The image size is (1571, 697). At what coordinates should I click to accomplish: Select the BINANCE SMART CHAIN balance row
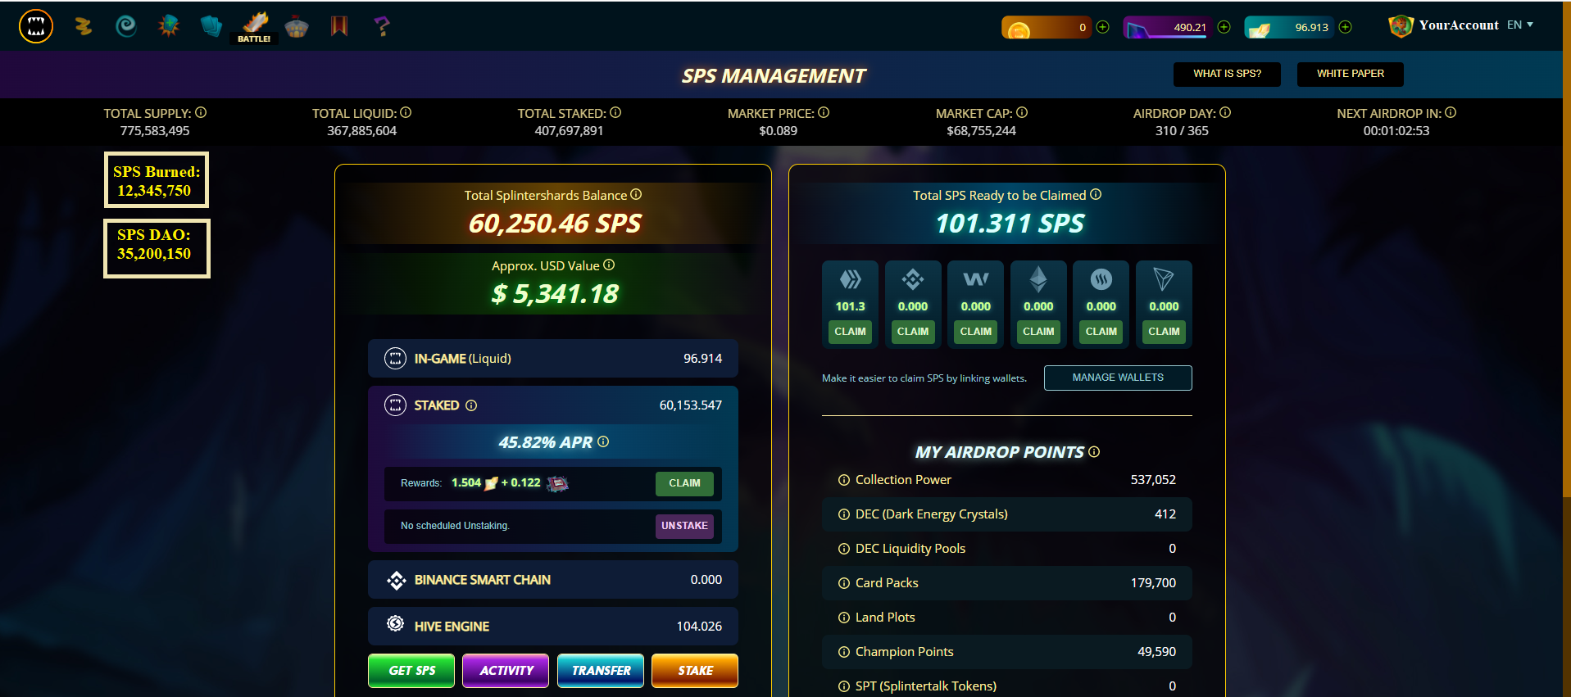click(553, 580)
